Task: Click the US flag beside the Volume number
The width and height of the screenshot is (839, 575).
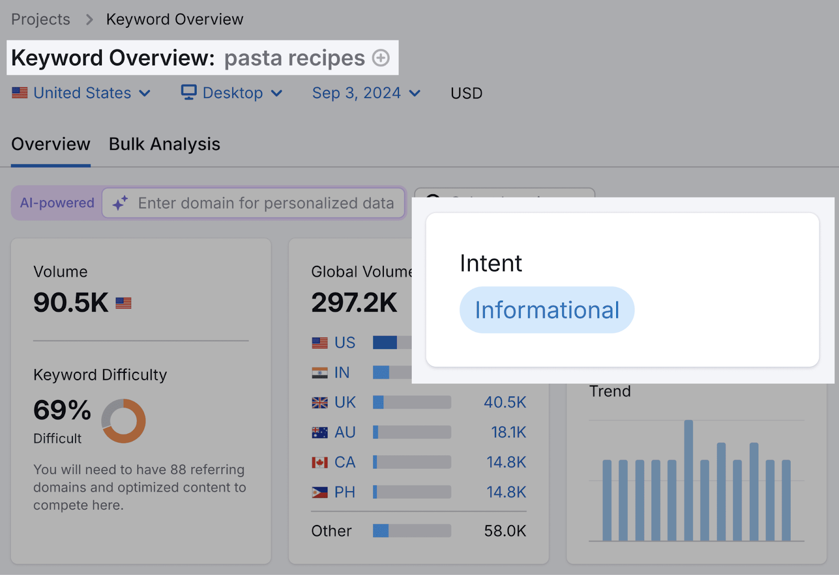Action: coord(123,303)
